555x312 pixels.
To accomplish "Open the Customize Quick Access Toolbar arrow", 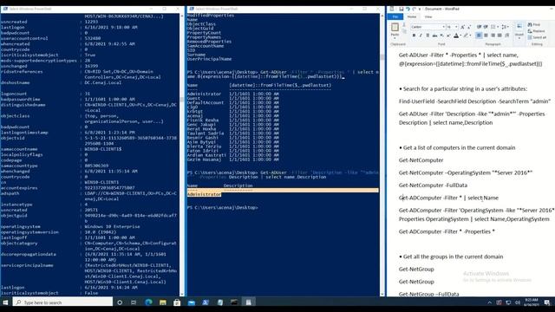I will [x=420, y=9].
